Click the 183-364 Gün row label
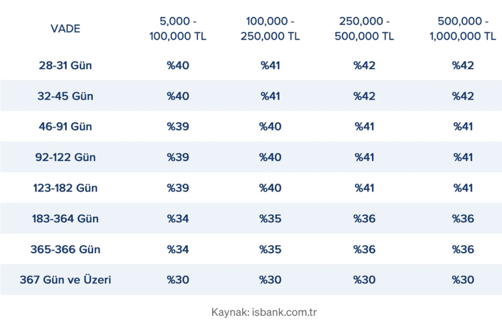This screenshot has height=322, width=502. [x=65, y=219]
